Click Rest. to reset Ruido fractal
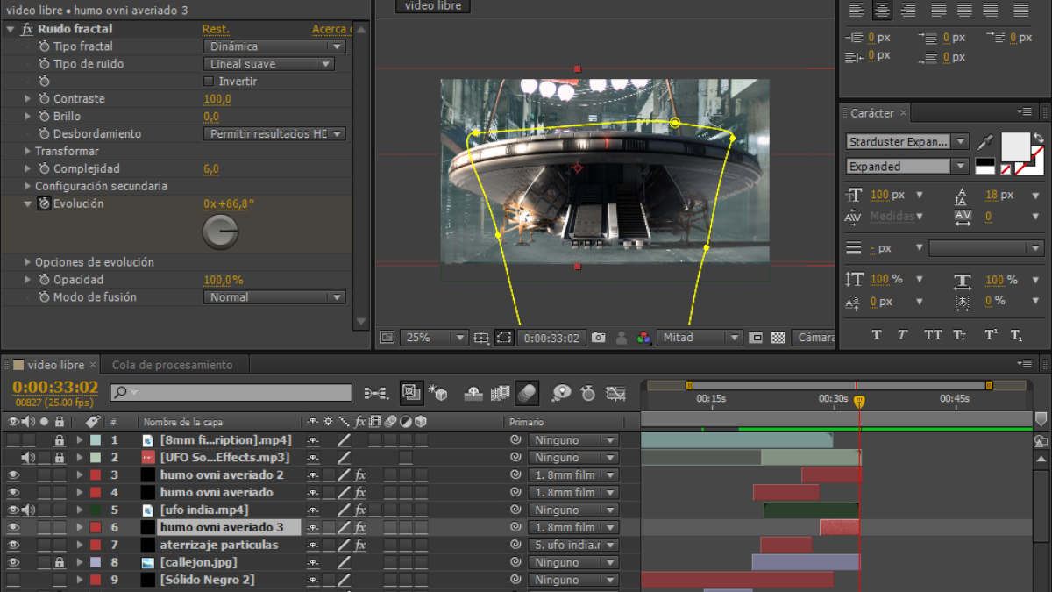The image size is (1052, 592). [216, 29]
